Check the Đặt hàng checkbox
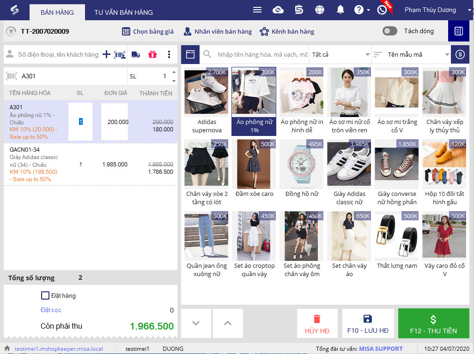Viewport: 474px width, 354px height. (45, 295)
